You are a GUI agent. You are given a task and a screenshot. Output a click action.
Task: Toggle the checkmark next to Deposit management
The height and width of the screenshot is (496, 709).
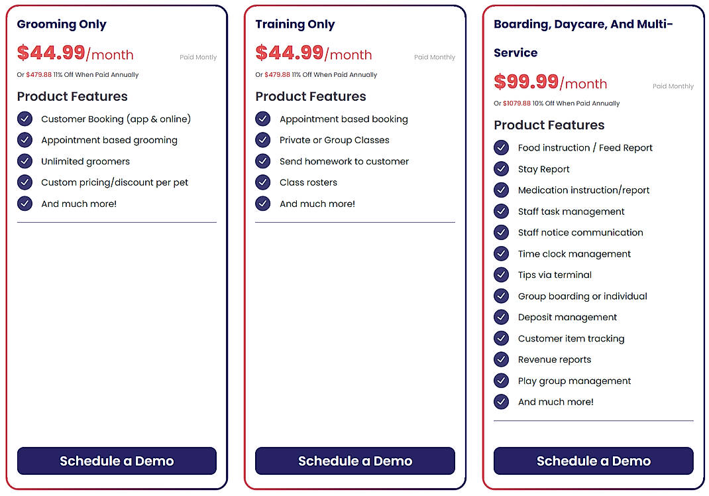pos(501,317)
